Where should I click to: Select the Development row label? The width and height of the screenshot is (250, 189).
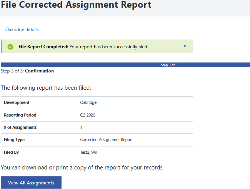(17, 103)
